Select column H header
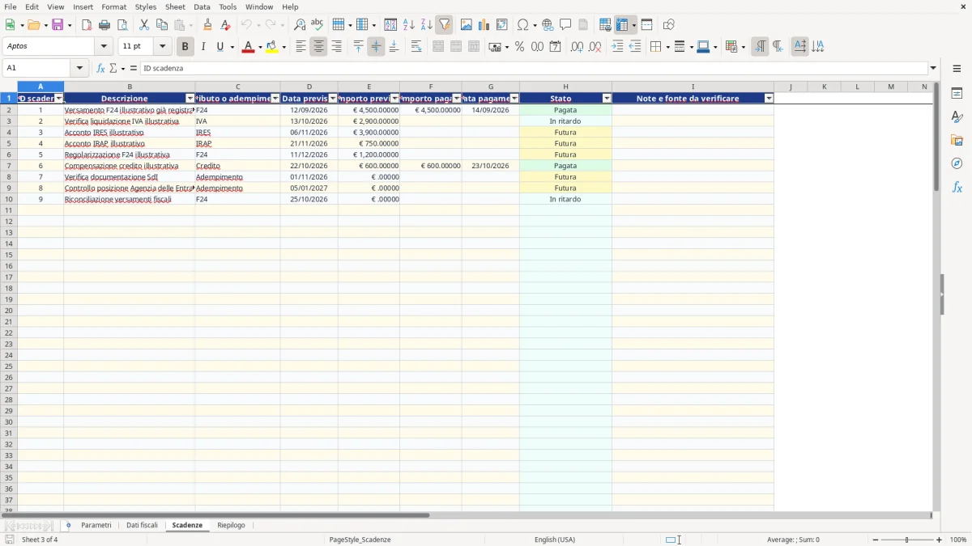Screen dimensions: 972x546 coord(565,87)
